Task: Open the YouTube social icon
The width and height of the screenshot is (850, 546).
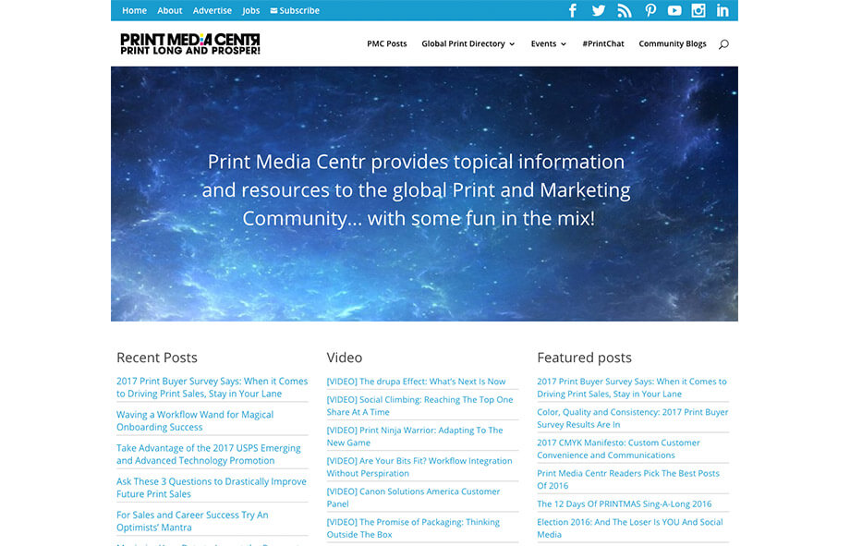Action: (x=674, y=10)
